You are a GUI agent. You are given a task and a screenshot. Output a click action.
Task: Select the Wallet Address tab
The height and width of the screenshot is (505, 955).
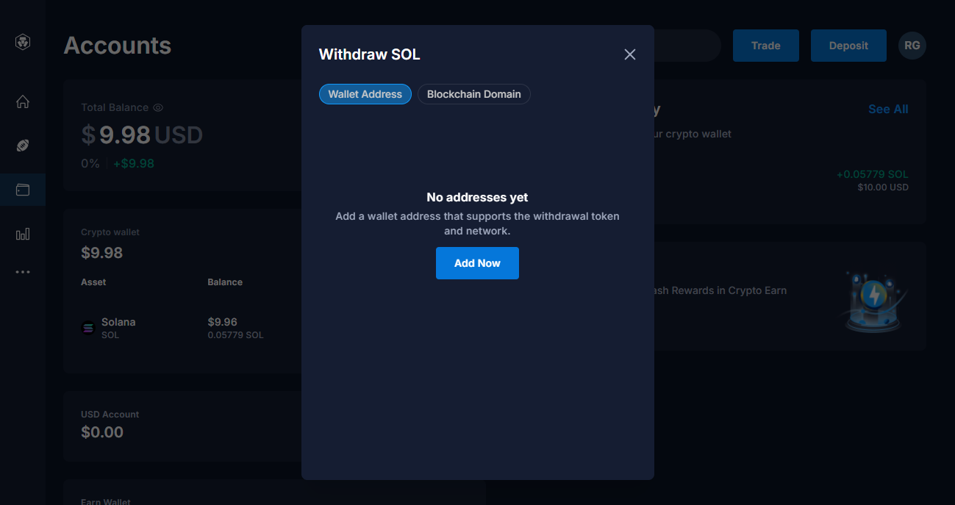pos(365,94)
